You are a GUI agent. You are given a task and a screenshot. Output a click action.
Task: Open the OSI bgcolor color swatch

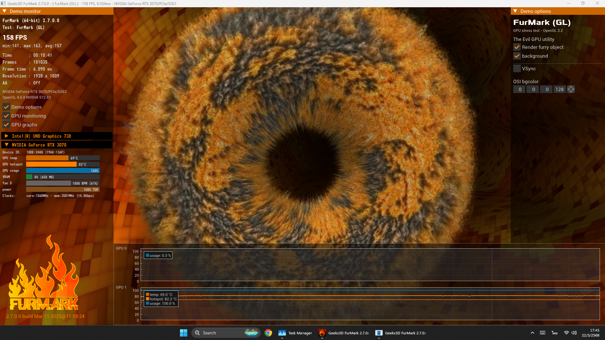click(571, 89)
